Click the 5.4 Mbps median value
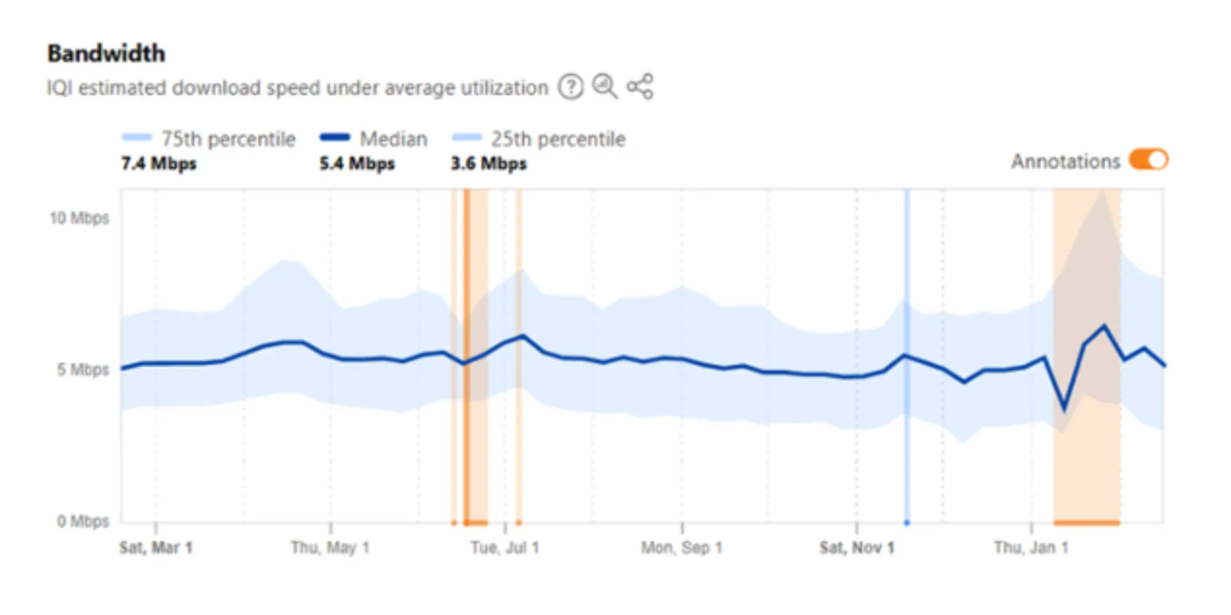This screenshot has width=1231, height=615. tap(357, 164)
